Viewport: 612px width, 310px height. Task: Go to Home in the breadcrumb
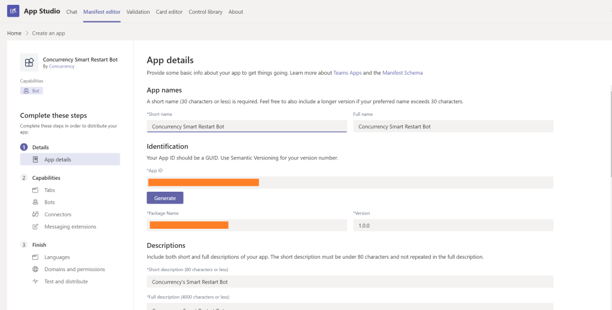14,33
